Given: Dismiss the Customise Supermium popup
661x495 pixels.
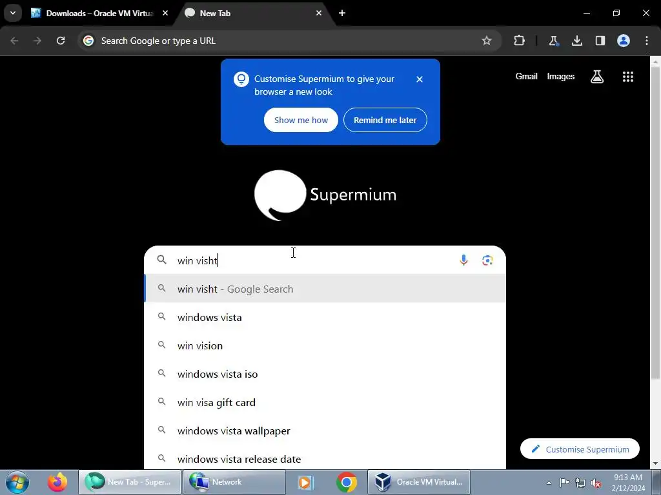Looking at the screenshot, I should [419, 79].
